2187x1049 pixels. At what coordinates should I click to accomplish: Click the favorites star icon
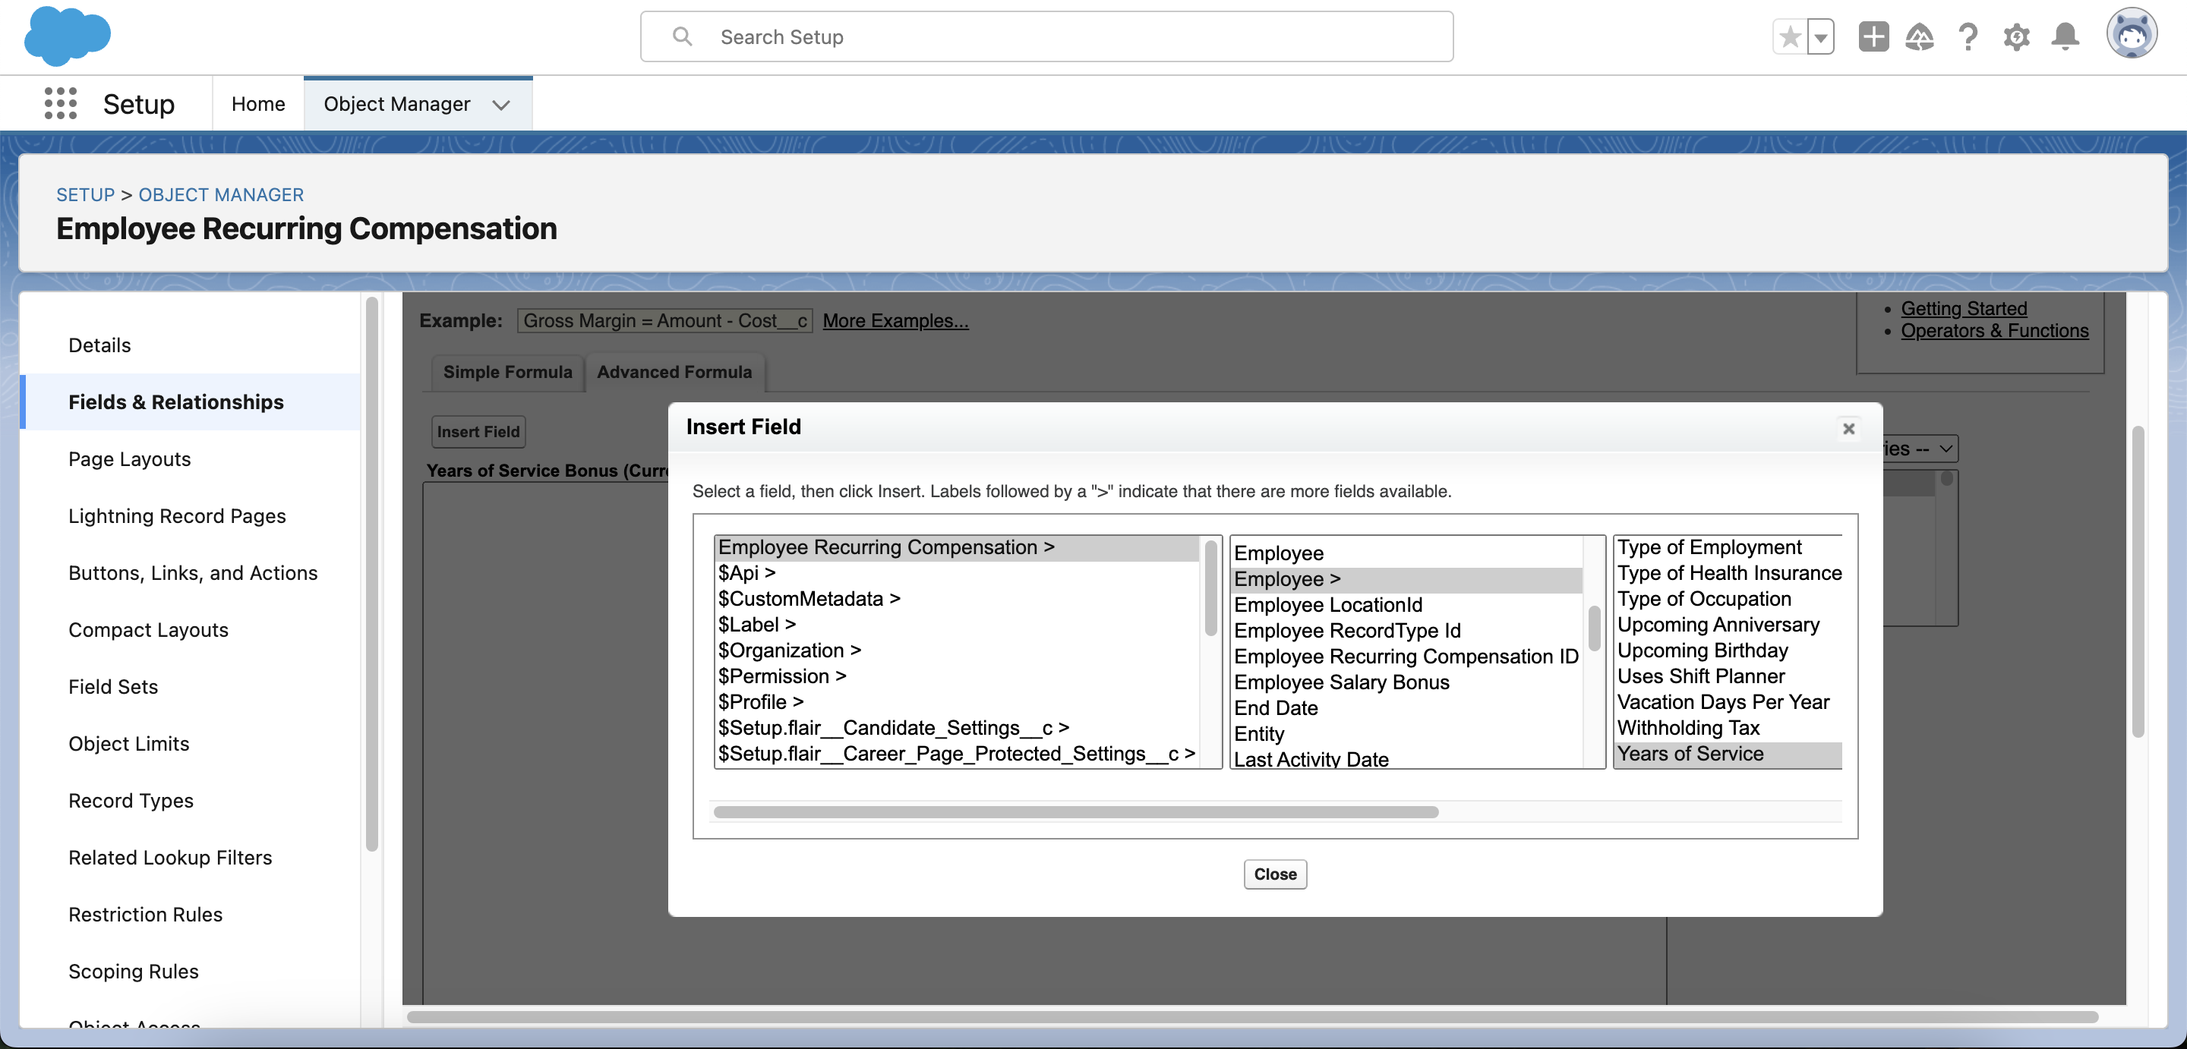point(1790,36)
